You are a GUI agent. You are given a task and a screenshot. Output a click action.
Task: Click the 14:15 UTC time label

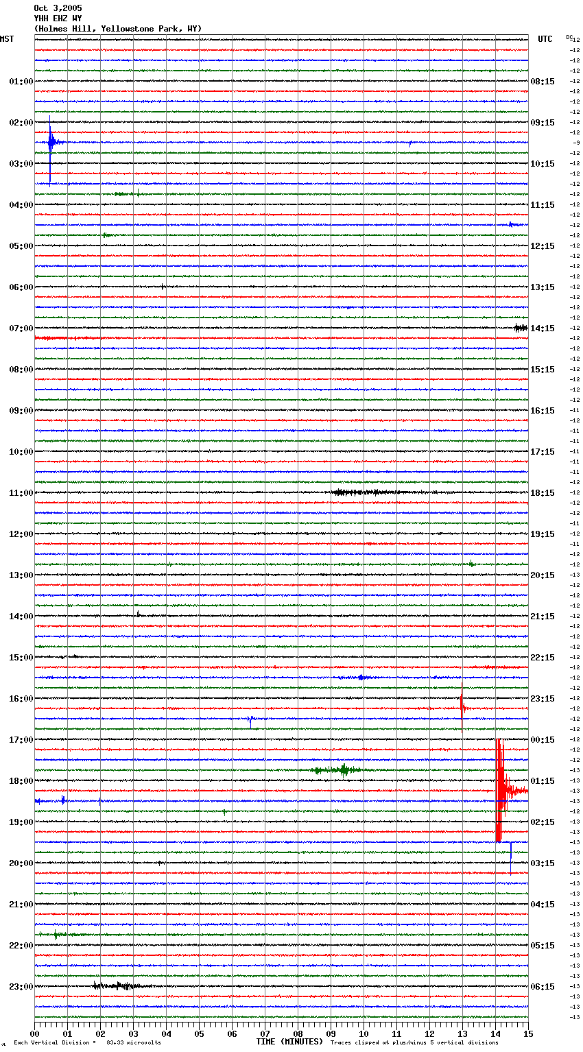(x=543, y=328)
